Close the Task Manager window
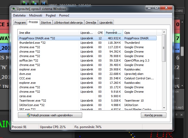188x138 pixels. (166, 8)
